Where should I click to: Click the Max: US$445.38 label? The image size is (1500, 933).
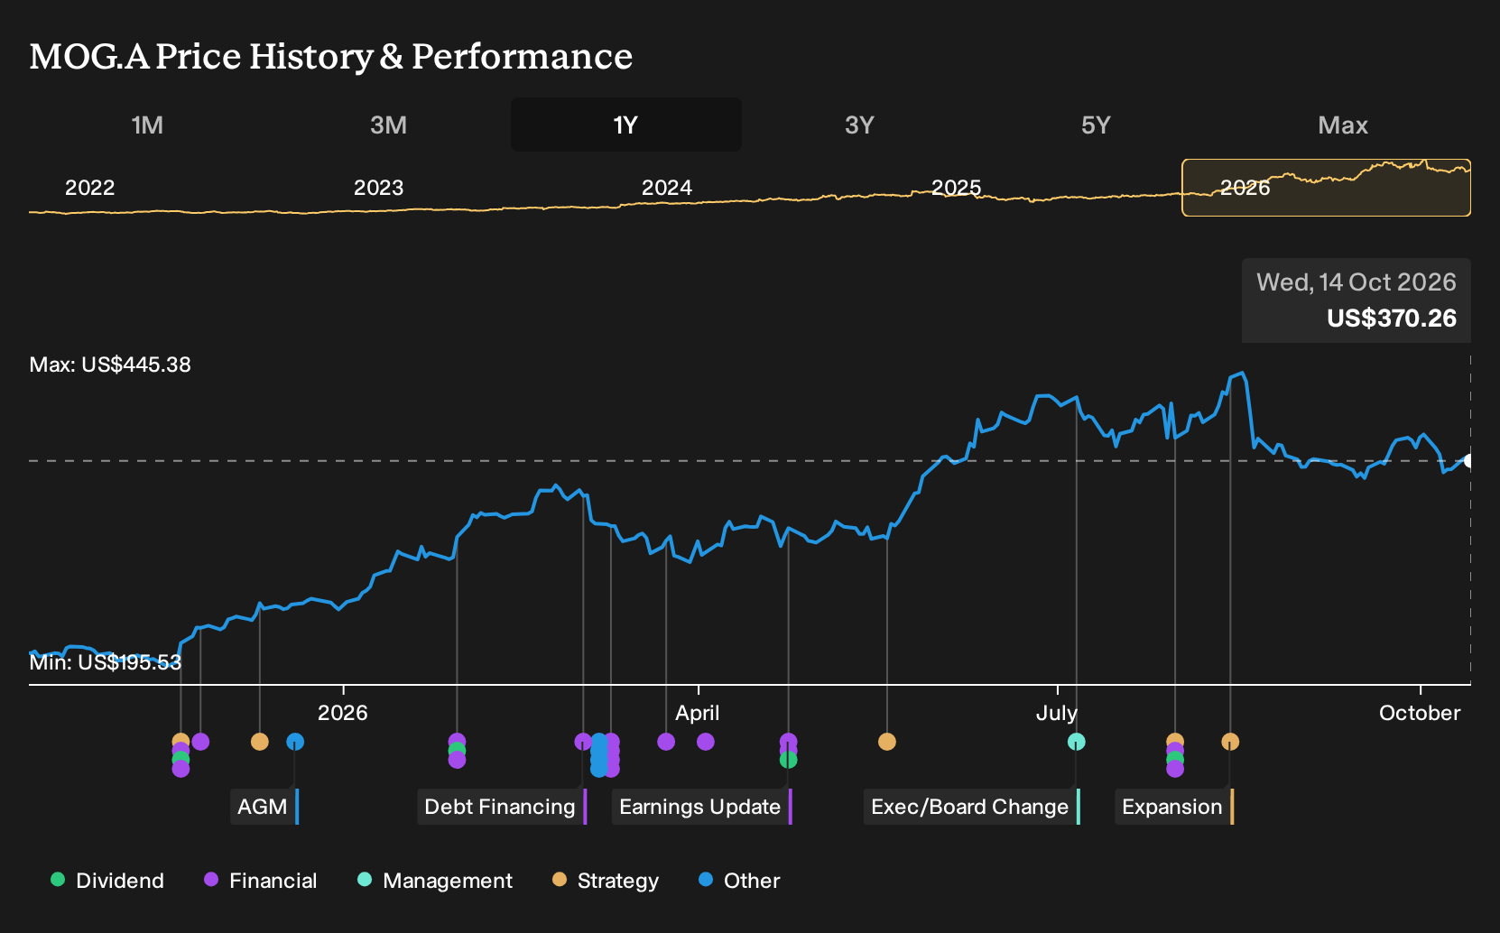[x=110, y=365]
